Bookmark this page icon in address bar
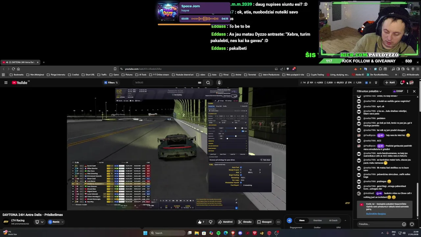This screenshot has height=237, width=421. point(115,69)
